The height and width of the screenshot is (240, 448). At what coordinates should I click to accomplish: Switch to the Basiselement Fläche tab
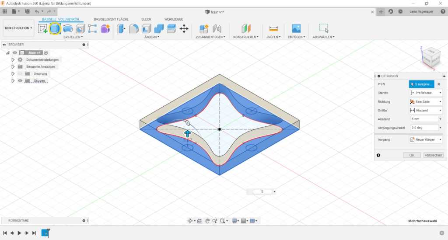coord(111,19)
